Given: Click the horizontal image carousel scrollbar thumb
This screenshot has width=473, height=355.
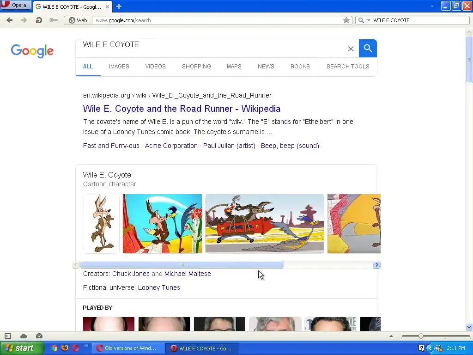Looking at the screenshot, I should (x=182, y=265).
